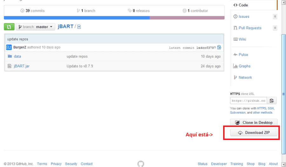The width and height of the screenshot is (286, 167).
Task: Click the Pull Requests count badge 0
Action: (275, 28)
